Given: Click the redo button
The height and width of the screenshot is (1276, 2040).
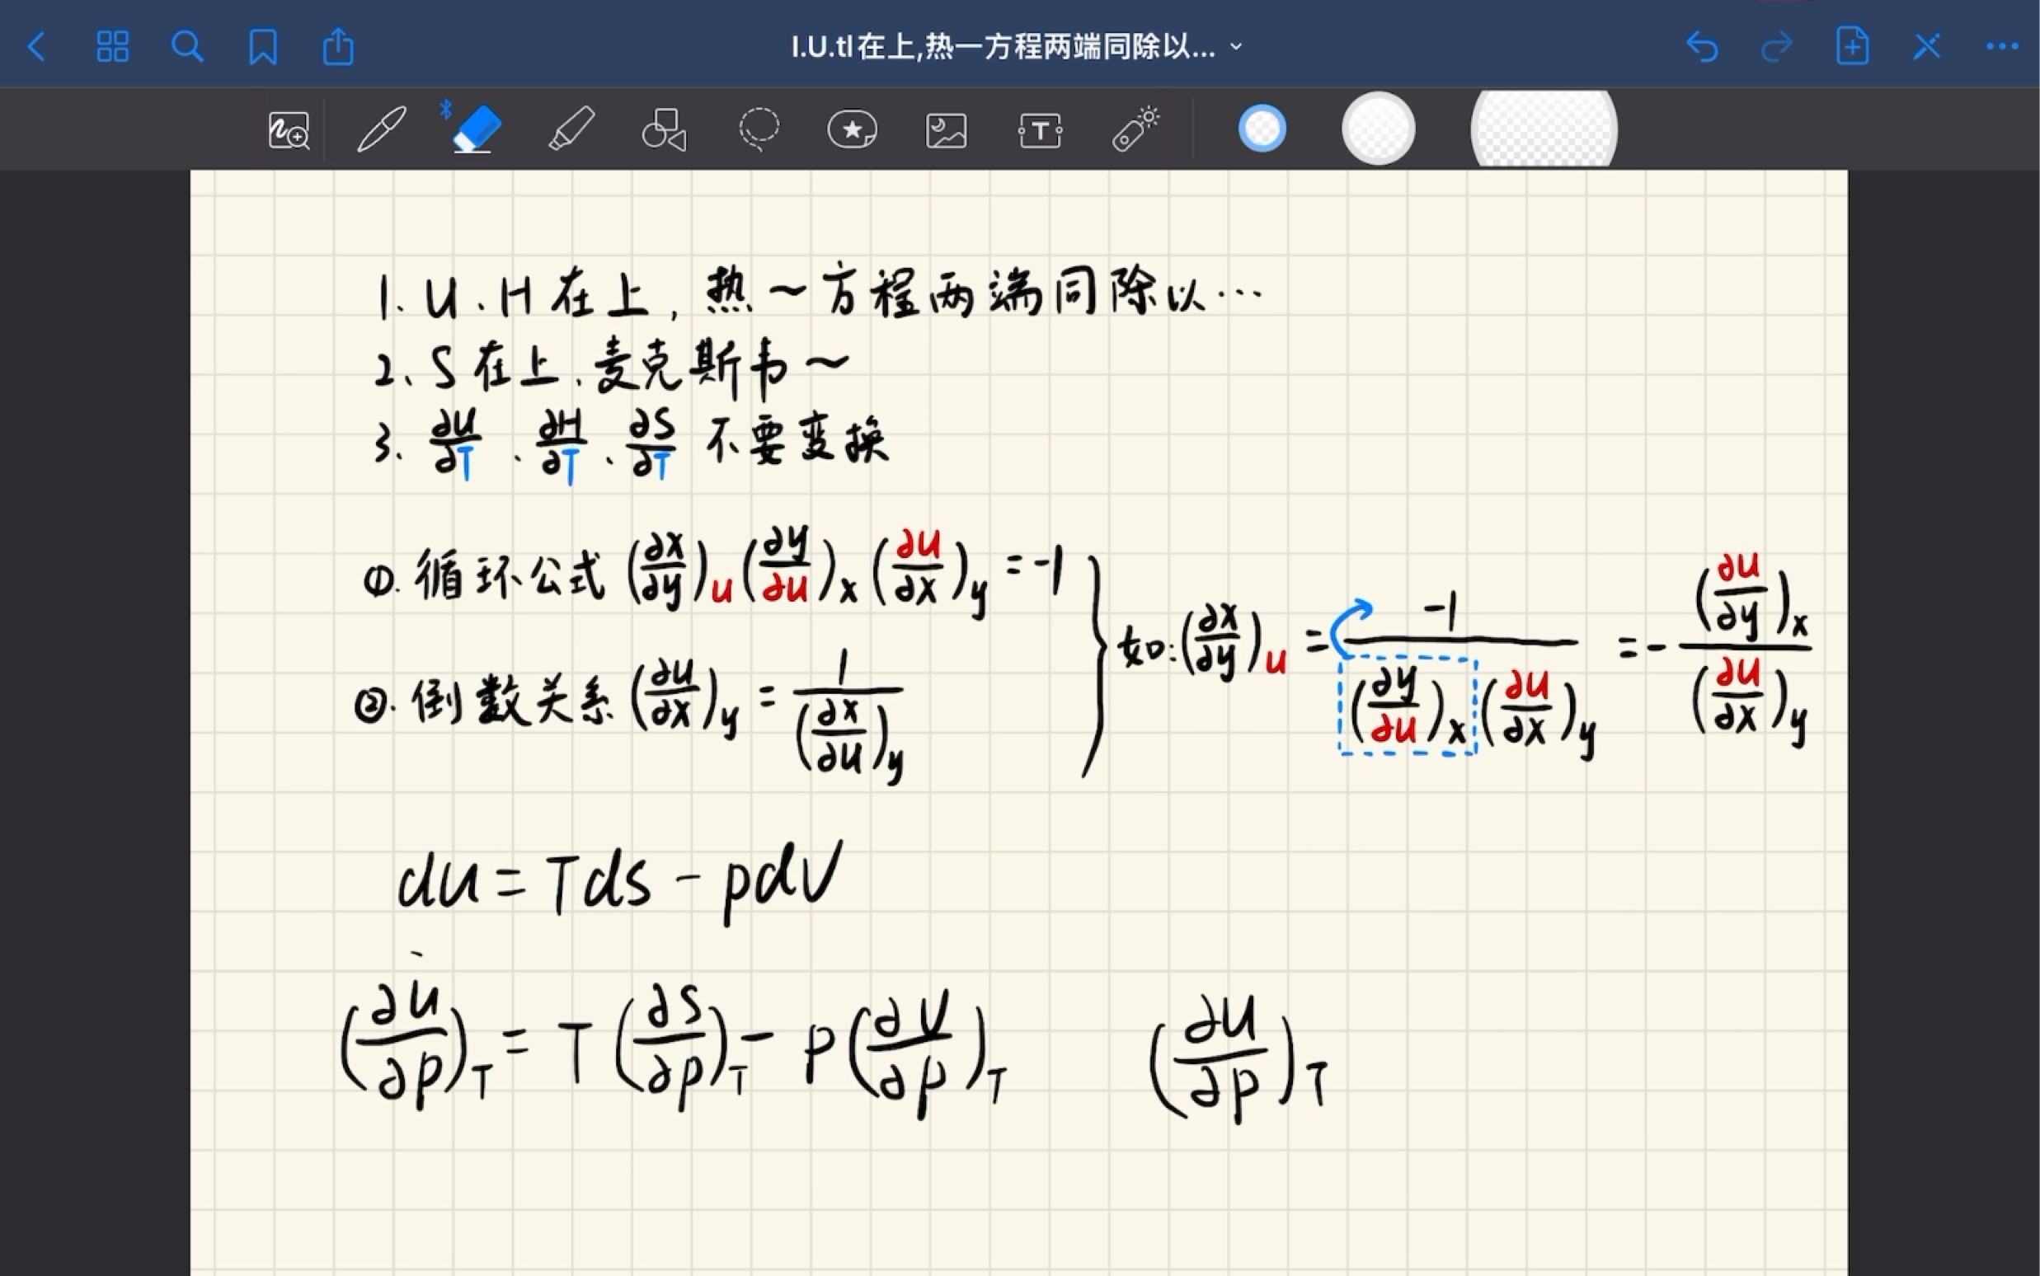Looking at the screenshot, I should 1779,45.
